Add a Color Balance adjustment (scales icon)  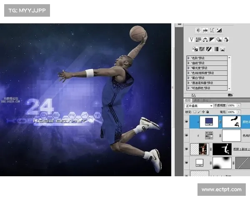tap(205, 40)
